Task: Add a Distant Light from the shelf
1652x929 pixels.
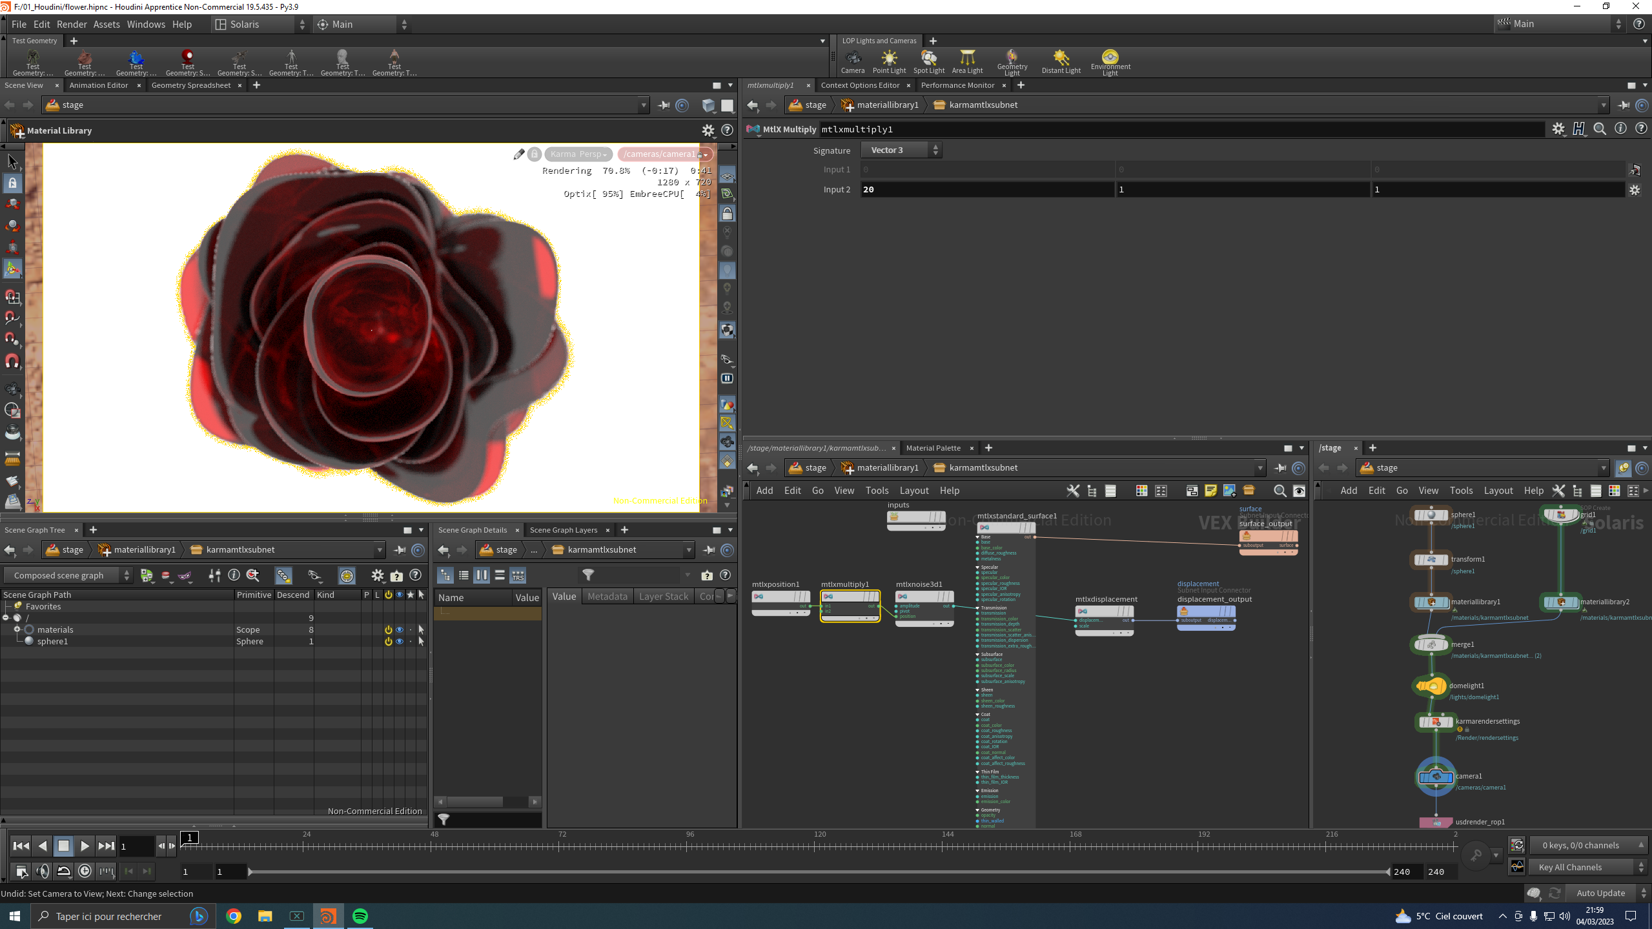Action: (1061, 61)
